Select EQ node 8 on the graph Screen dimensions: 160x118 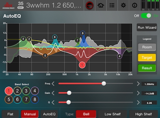coord(83,33)
